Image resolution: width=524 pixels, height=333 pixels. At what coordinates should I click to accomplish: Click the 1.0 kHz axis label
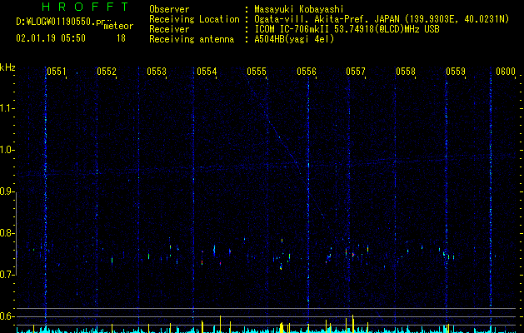tap(6, 150)
